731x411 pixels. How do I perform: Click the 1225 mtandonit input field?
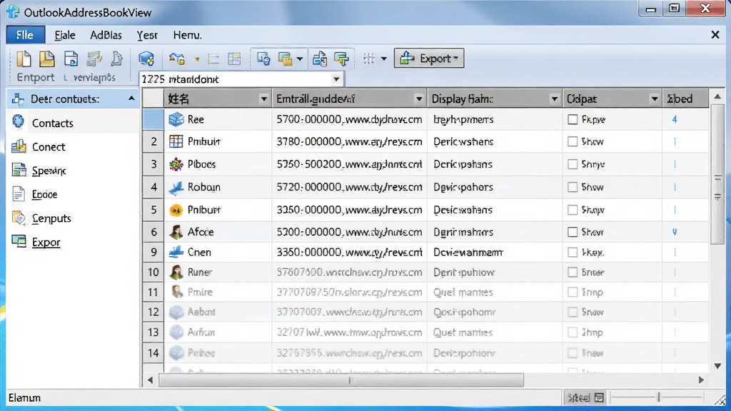234,79
